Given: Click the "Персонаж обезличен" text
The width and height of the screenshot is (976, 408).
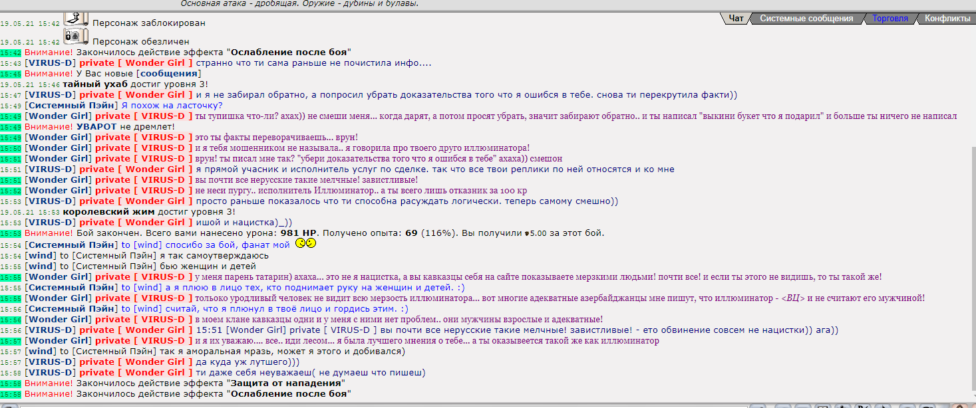Looking at the screenshot, I should coord(141,42).
